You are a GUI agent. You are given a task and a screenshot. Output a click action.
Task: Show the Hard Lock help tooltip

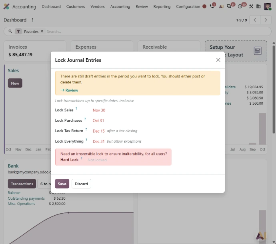pyautogui.click(x=81, y=158)
